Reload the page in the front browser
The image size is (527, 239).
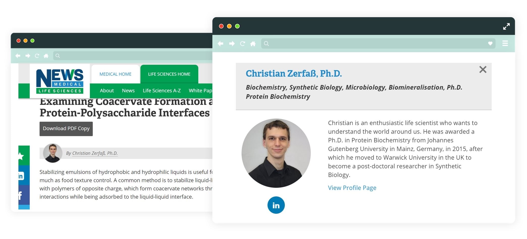[x=242, y=44]
